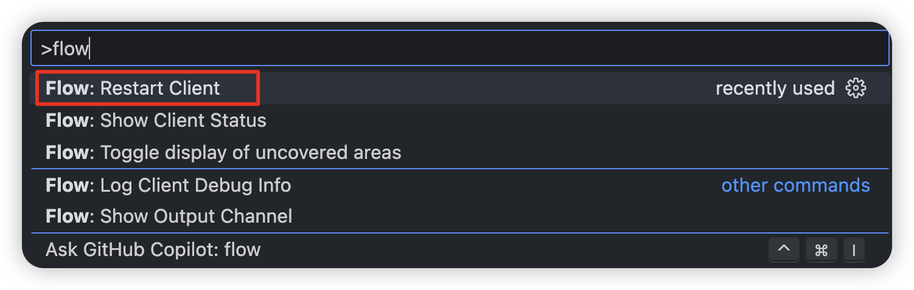The image size is (914, 290).
Task: Open Flow: Show Output Channel
Action: click(x=195, y=217)
